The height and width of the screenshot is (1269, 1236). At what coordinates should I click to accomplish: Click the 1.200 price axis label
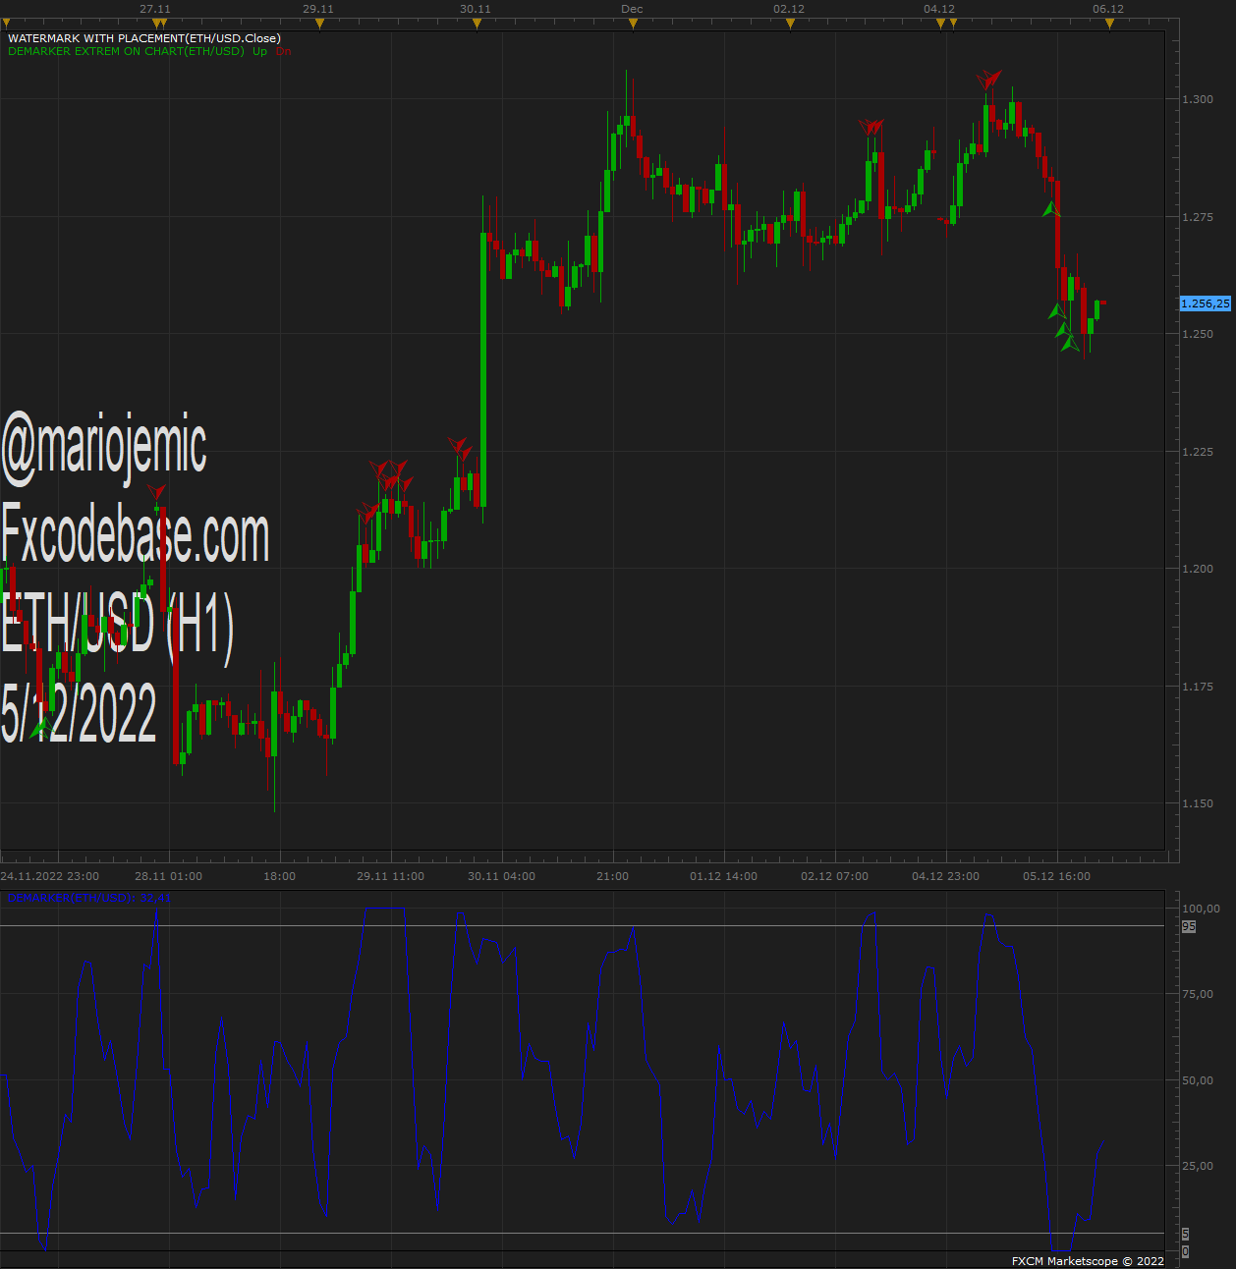[1197, 569]
